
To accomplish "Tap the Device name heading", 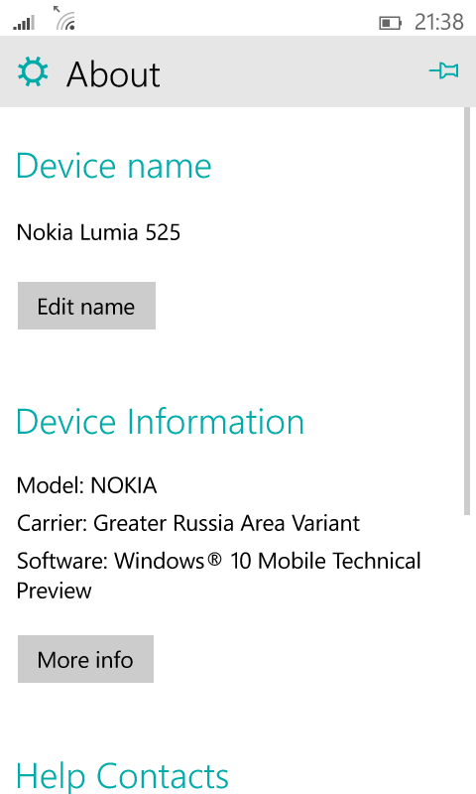I will (x=114, y=166).
